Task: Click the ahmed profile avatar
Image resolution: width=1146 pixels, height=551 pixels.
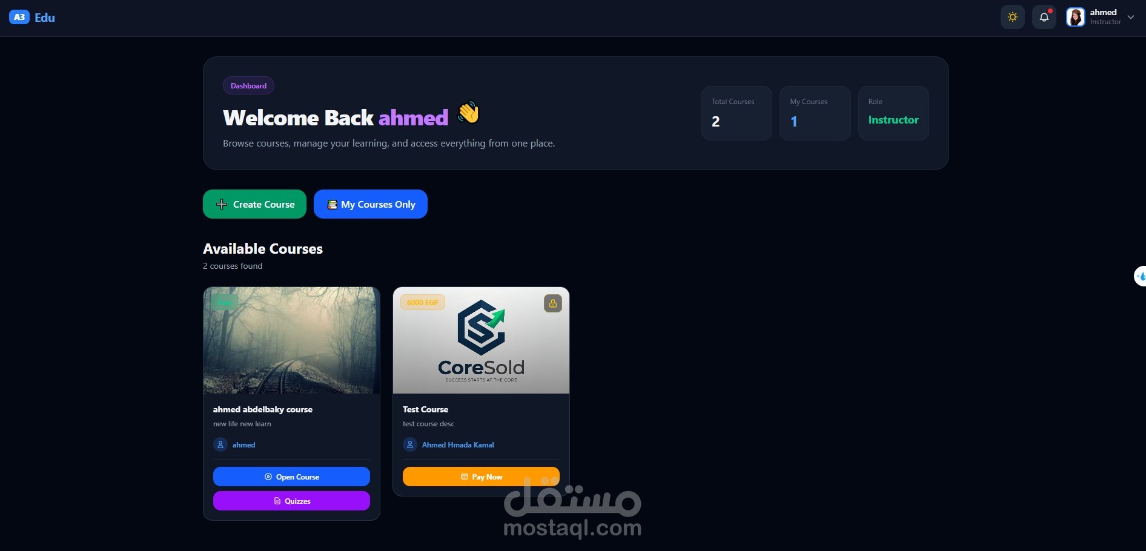Action: click(1075, 17)
